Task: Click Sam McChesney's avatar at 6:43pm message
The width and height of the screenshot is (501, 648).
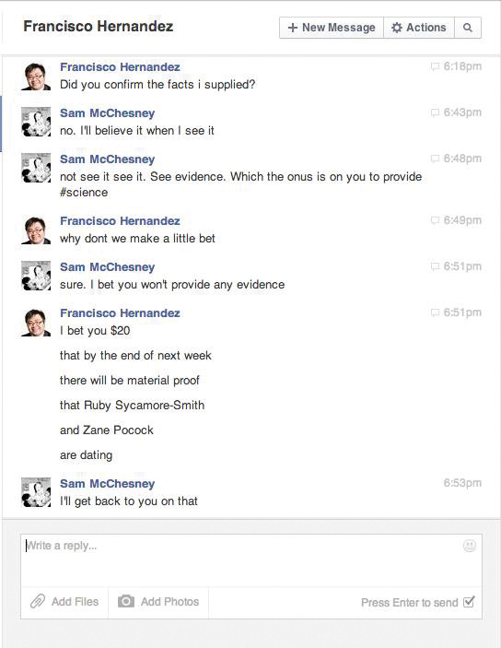Action: coord(36,122)
